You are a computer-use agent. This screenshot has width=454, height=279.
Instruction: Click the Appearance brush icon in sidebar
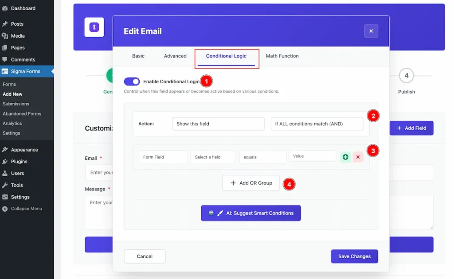click(4, 150)
